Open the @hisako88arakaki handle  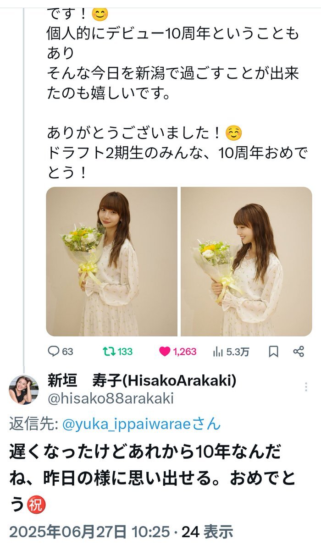tap(111, 399)
